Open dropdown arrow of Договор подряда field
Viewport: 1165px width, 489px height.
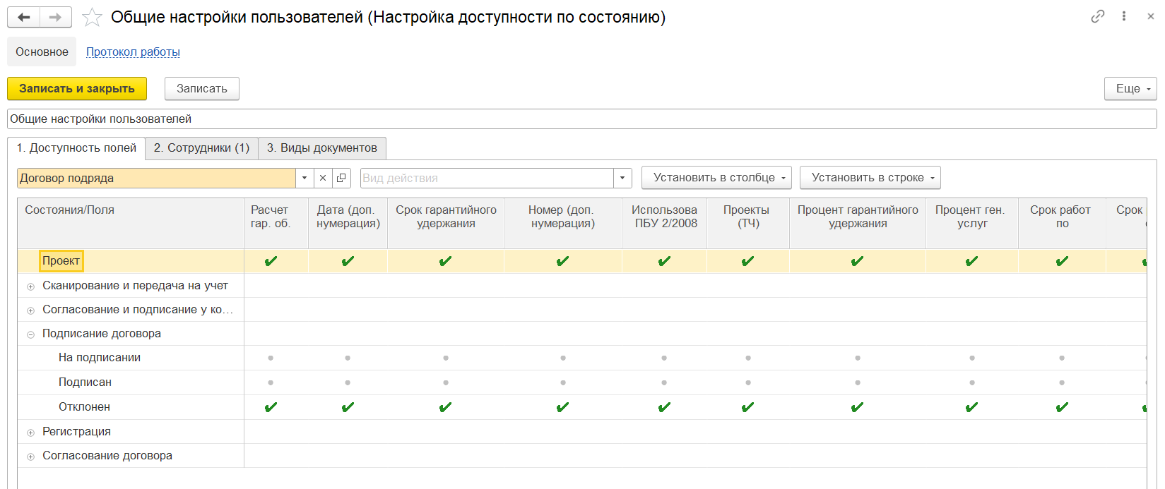(x=304, y=178)
